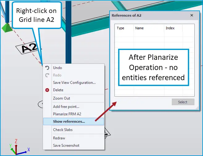Click the Select button in References dialog
Screen dimensions: 203x156
[x=183, y=102]
